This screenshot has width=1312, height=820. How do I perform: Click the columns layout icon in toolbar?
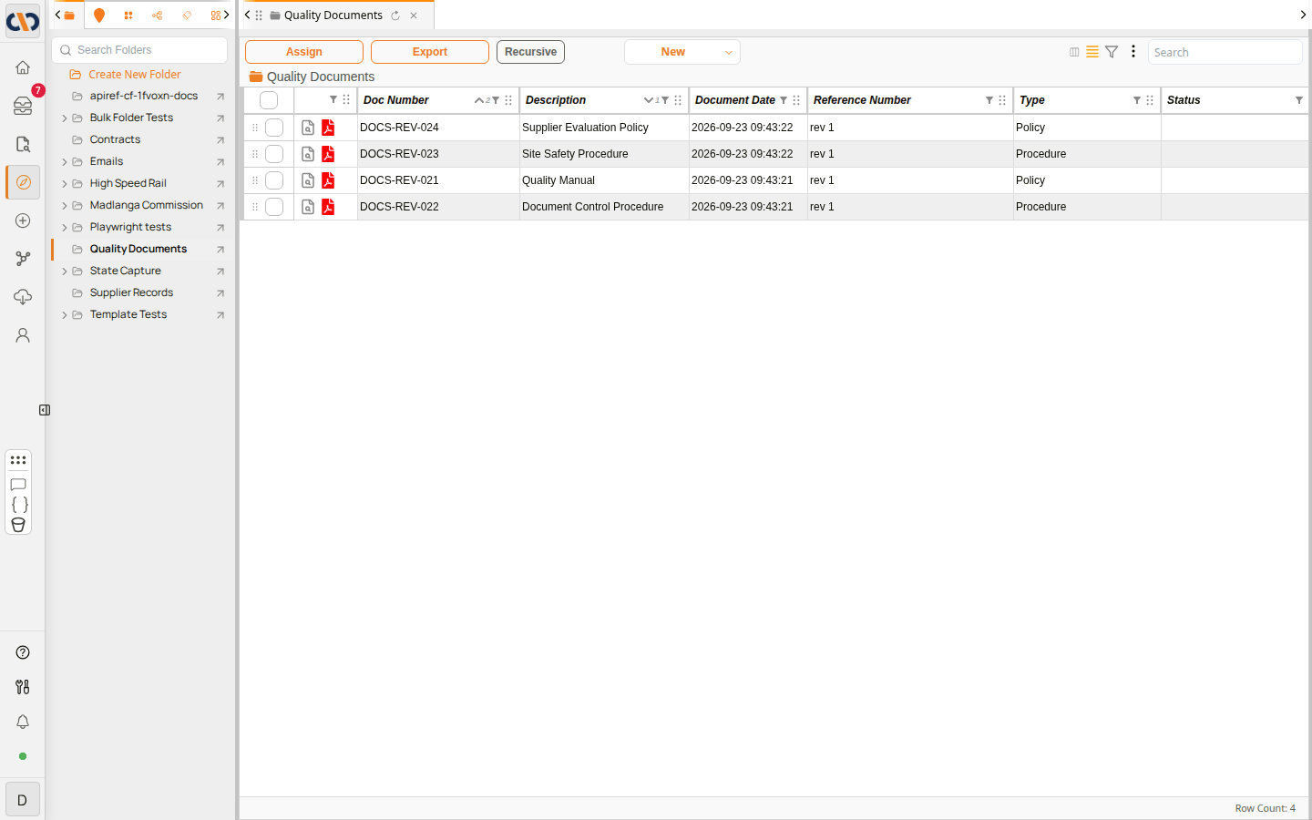click(1074, 52)
